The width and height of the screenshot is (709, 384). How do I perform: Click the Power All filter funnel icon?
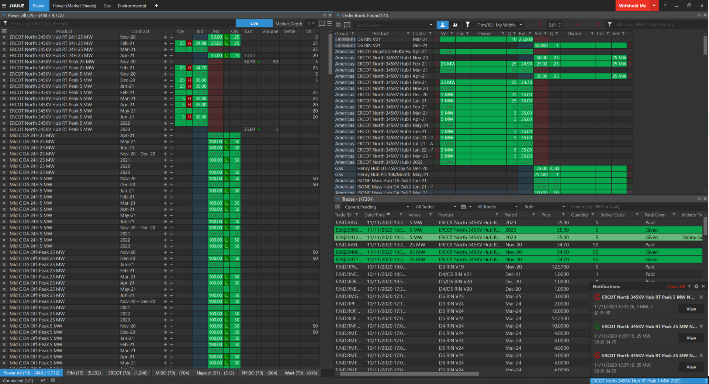(x=5, y=23)
